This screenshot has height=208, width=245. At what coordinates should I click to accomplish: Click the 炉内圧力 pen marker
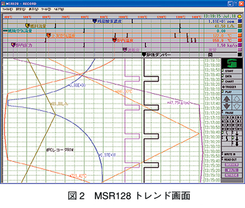click(13, 45)
